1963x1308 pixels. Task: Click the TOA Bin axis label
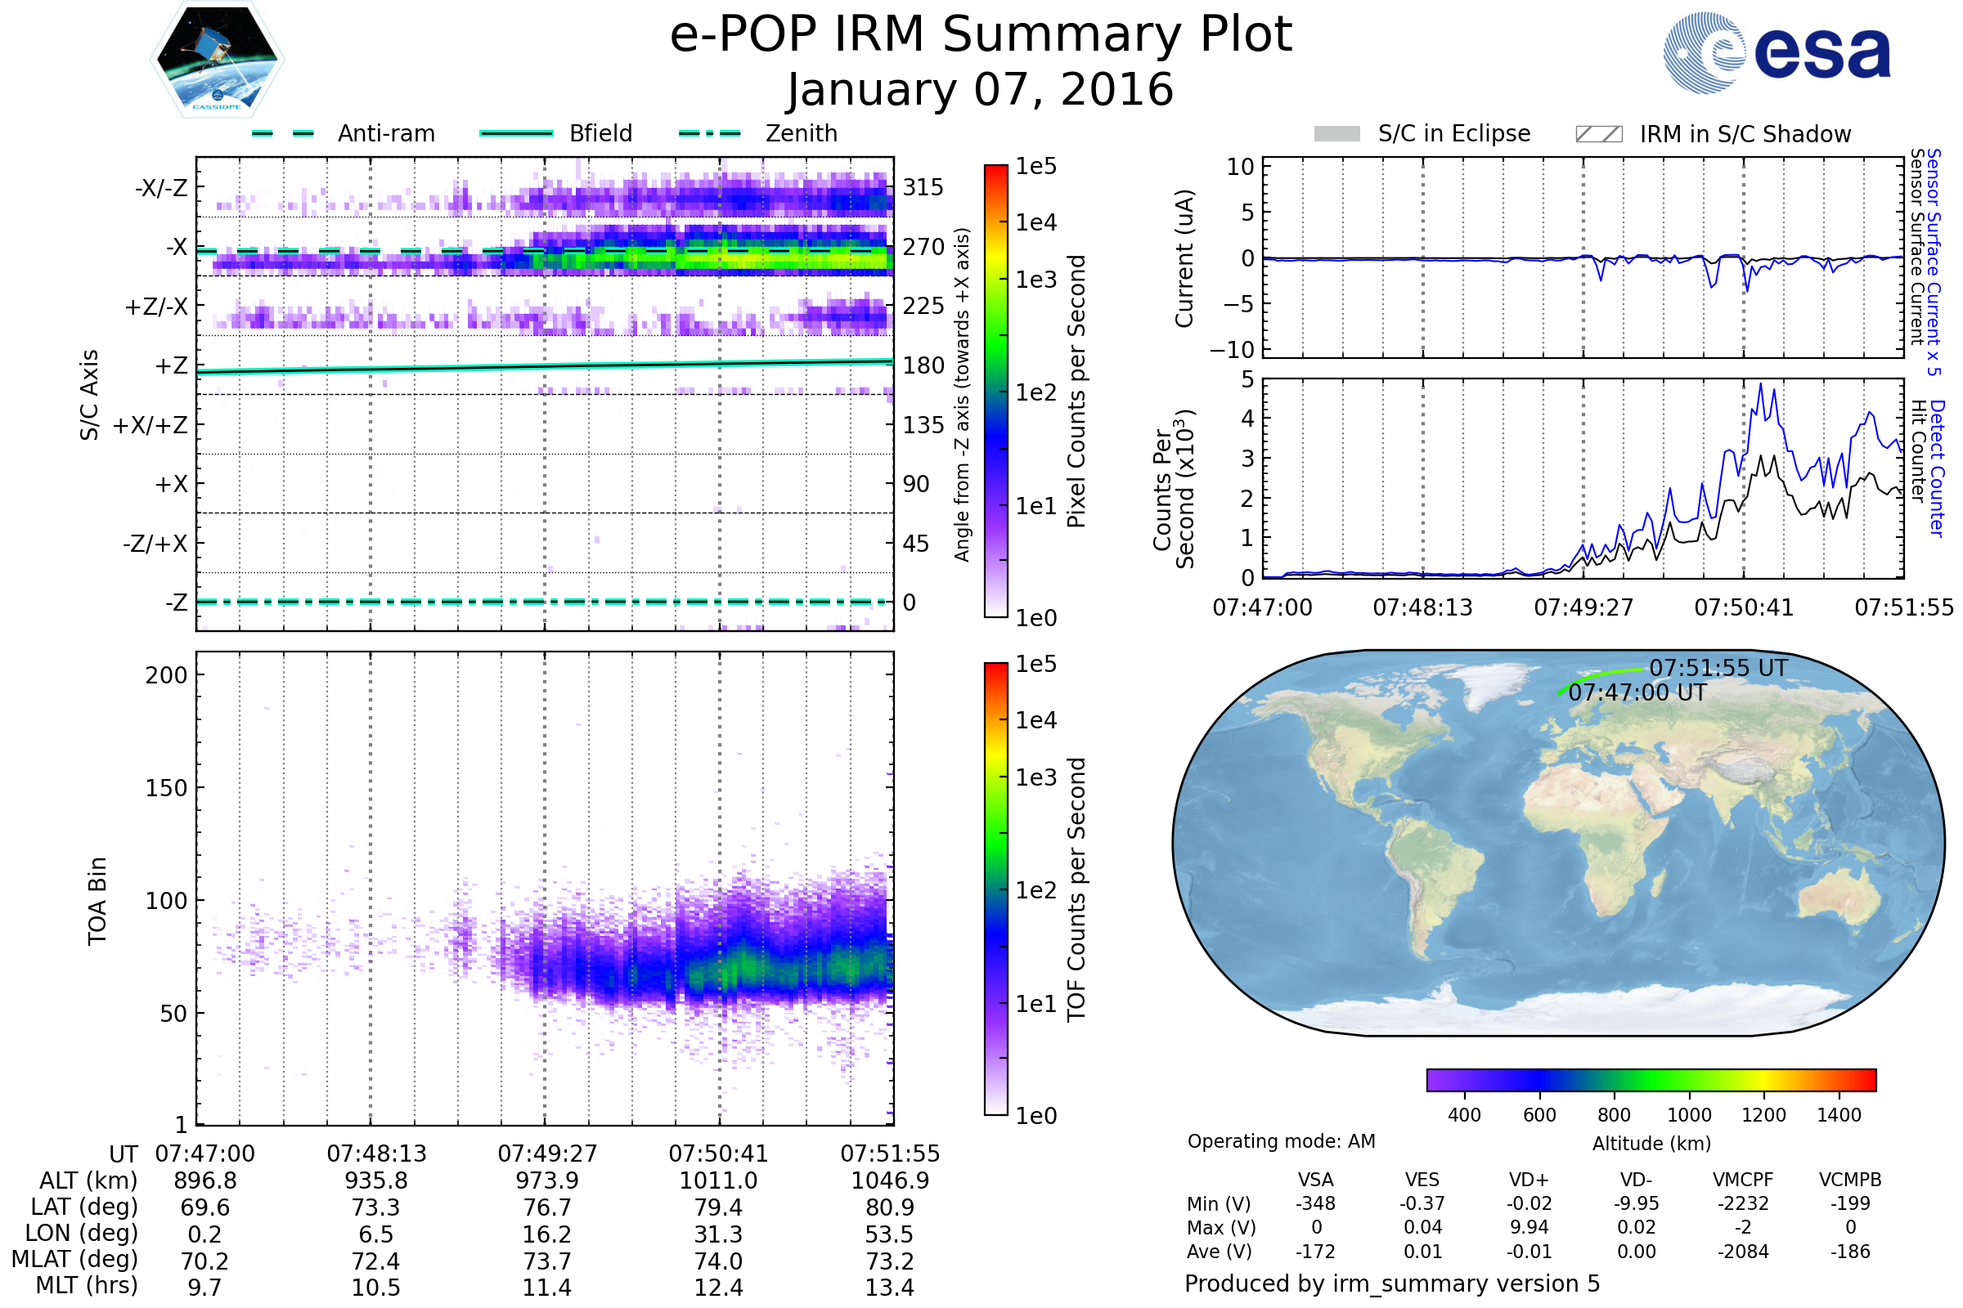click(x=97, y=901)
